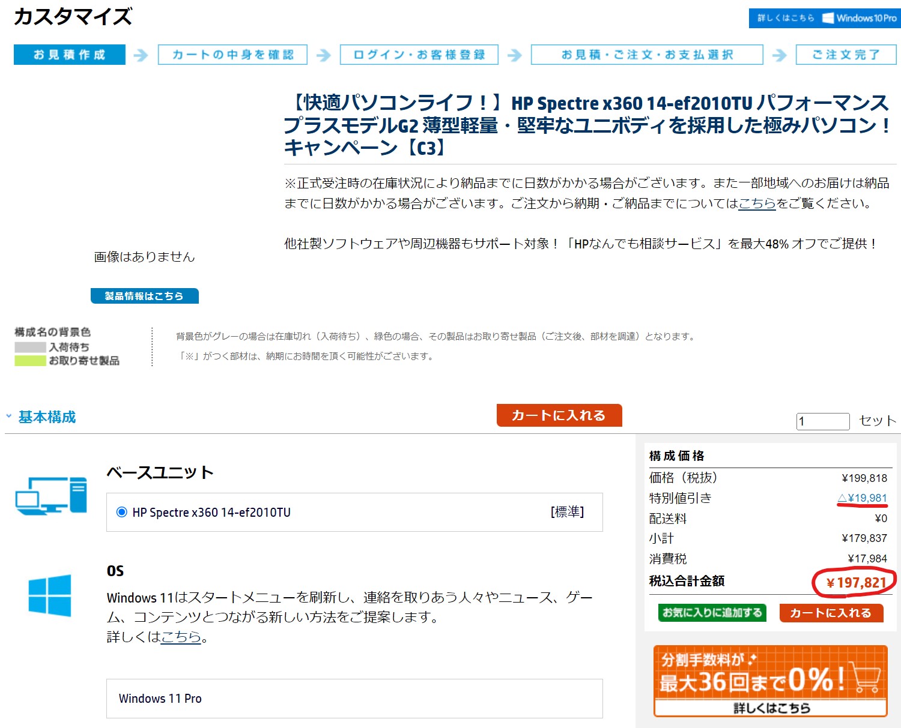The width and height of the screenshot is (901, 728).
Task: Click the ¥0 shipping fee value
Action: click(x=881, y=519)
